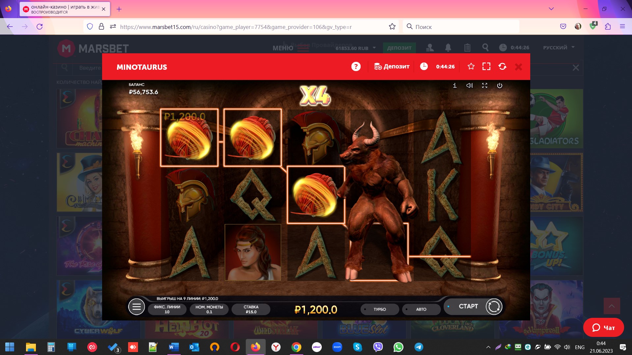Change the Фикс. линии setting
Viewport: 632px width, 355px height.
(x=167, y=309)
